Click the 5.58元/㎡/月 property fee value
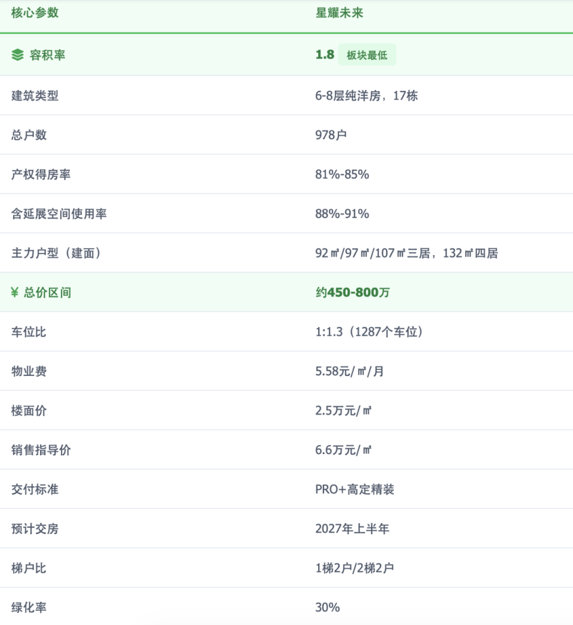The height and width of the screenshot is (625, 573). tap(350, 372)
